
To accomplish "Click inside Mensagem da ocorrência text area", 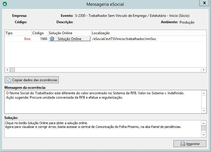I will click(x=103, y=102).
